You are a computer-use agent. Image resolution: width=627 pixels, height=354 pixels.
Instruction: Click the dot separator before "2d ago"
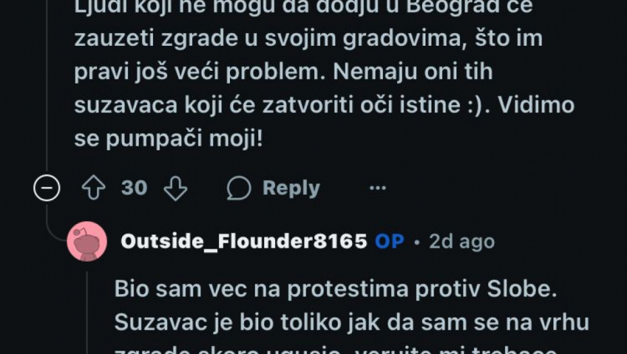point(417,241)
